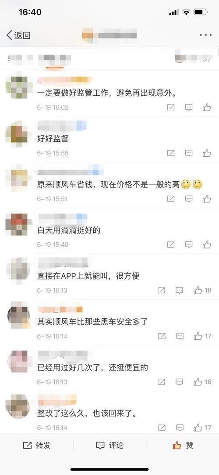The height and width of the screenshot is (475, 219).
Task: Like the comment 一定要做好监管工作
Action: (x=207, y=107)
